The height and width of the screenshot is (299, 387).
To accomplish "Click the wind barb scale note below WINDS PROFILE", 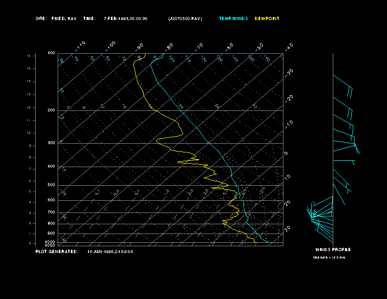I will point(329,257).
